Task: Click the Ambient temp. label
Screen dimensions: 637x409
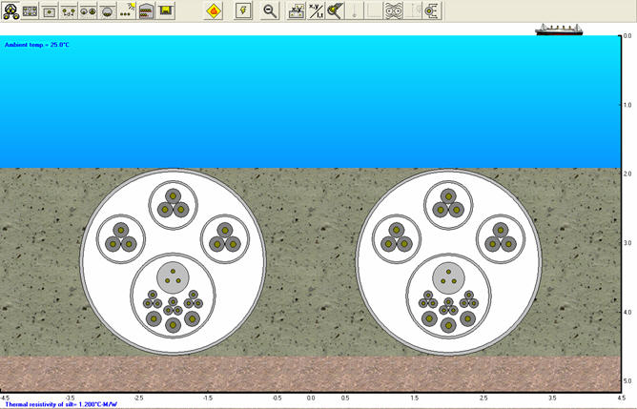Action: (36, 44)
